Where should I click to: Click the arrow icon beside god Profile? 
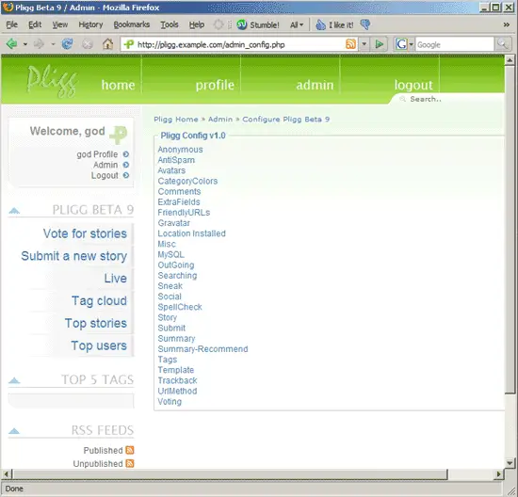click(126, 154)
